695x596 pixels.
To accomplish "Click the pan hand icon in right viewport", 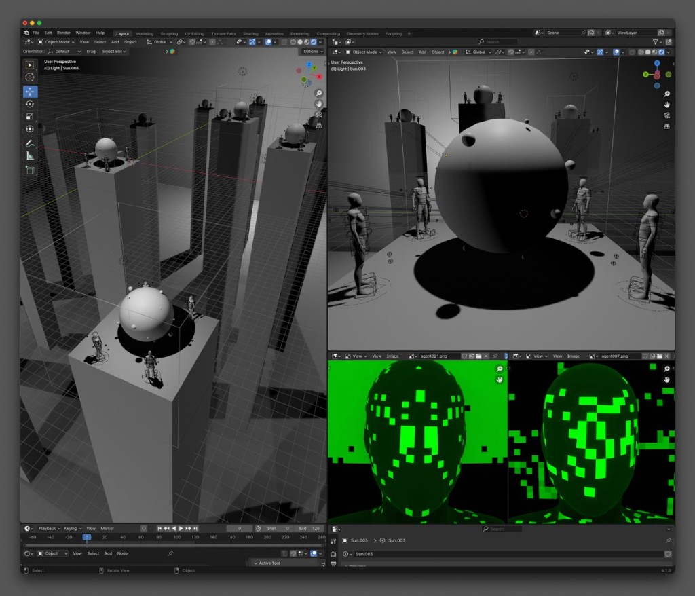I will [x=666, y=105].
